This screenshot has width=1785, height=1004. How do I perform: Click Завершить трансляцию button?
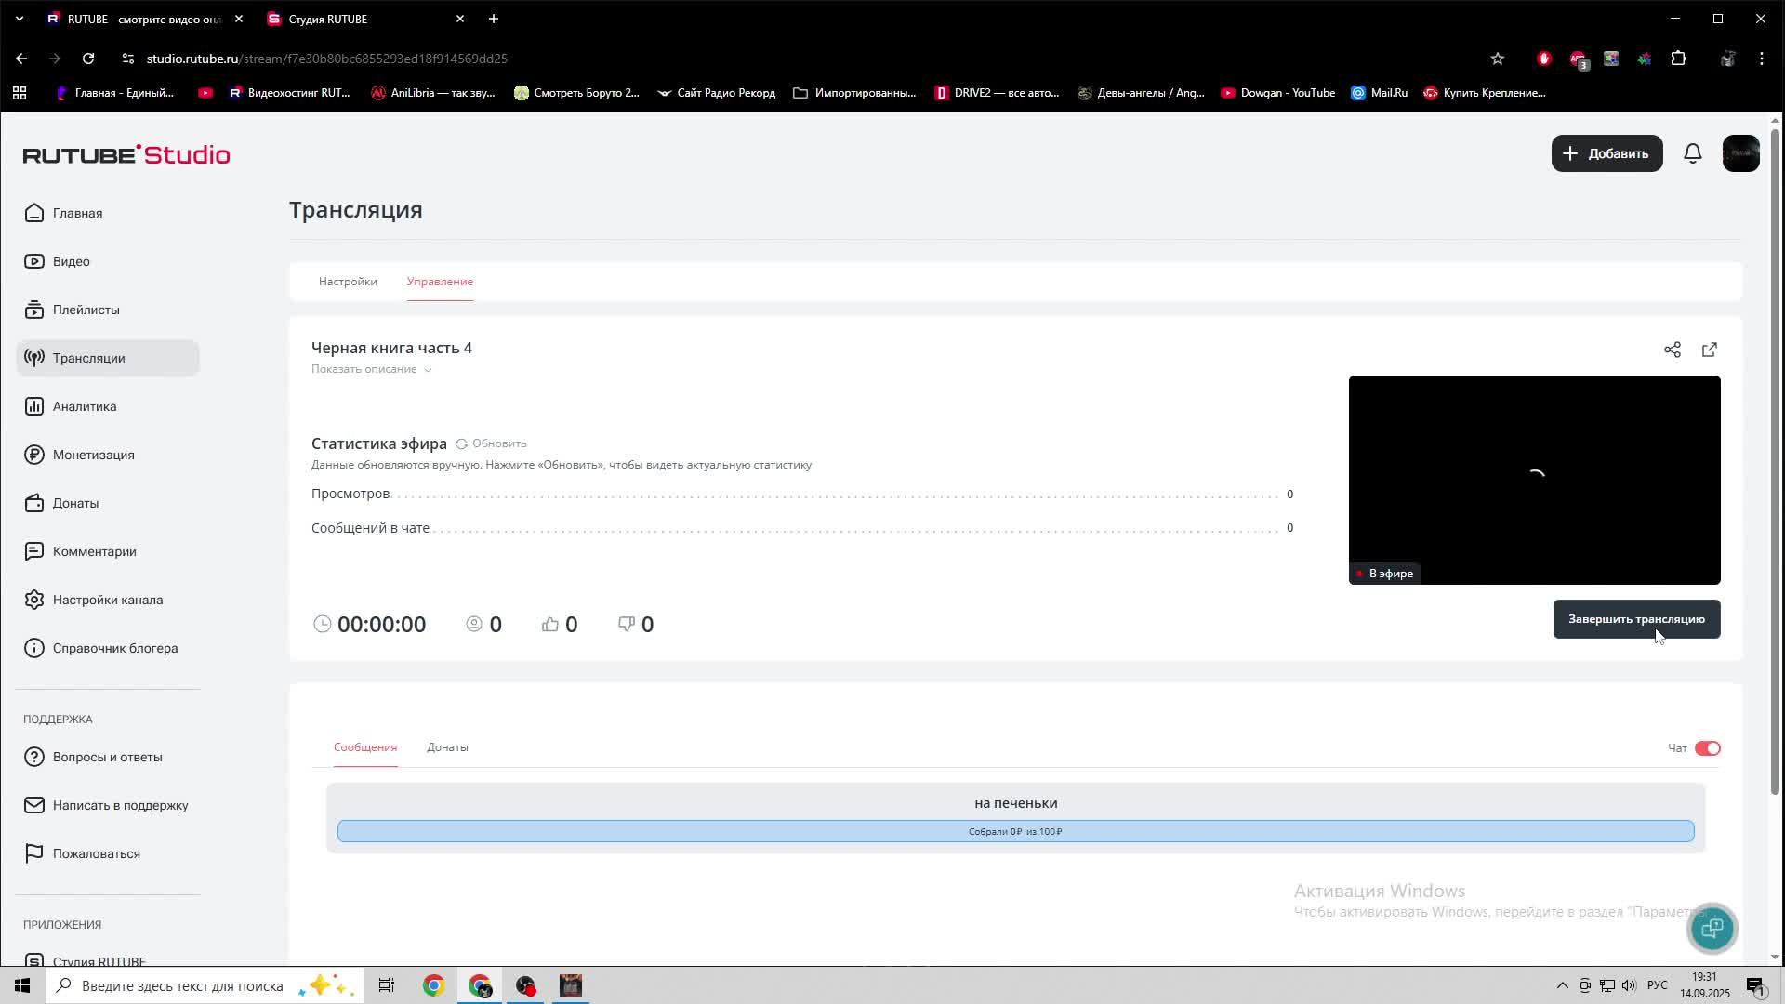point(1635,619)
